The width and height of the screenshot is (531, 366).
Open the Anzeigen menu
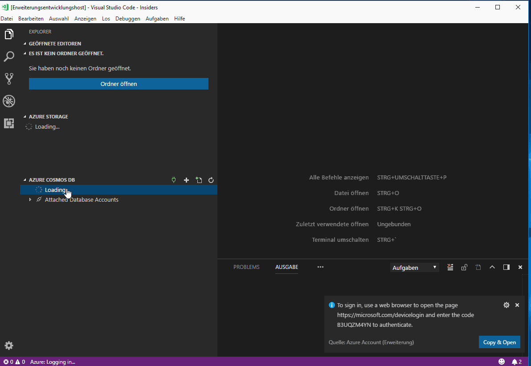pyautogui.click(x=86, y=19)
